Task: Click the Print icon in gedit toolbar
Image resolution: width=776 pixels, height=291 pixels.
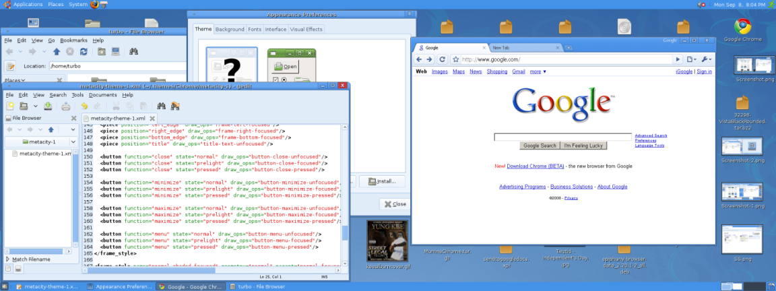Action: (x=66, y=106)
